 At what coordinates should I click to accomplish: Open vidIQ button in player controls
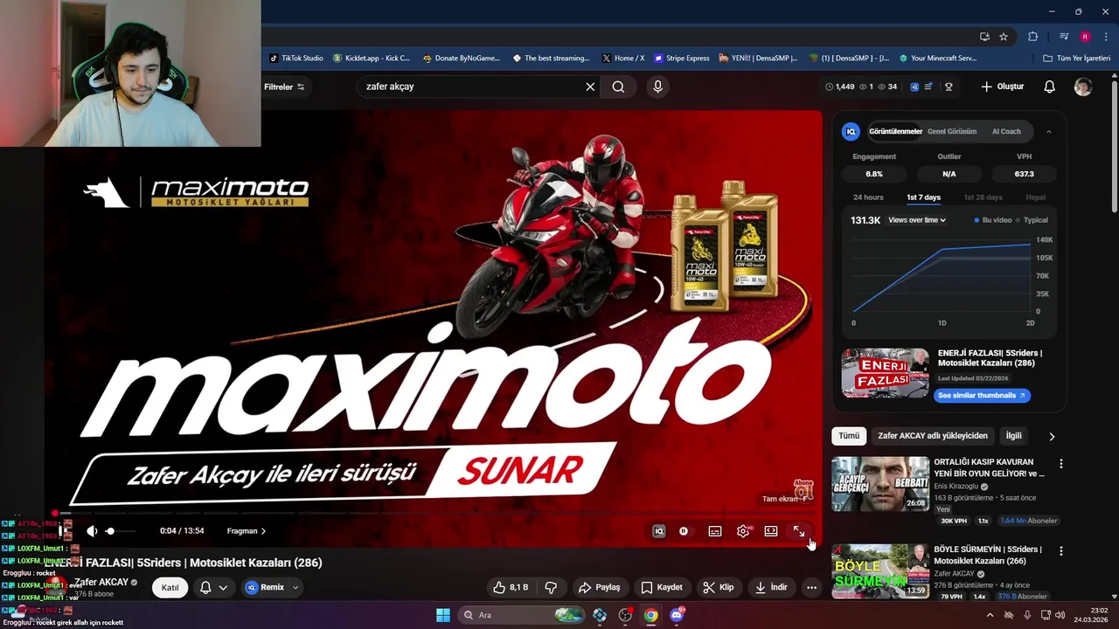click(659, 531)
